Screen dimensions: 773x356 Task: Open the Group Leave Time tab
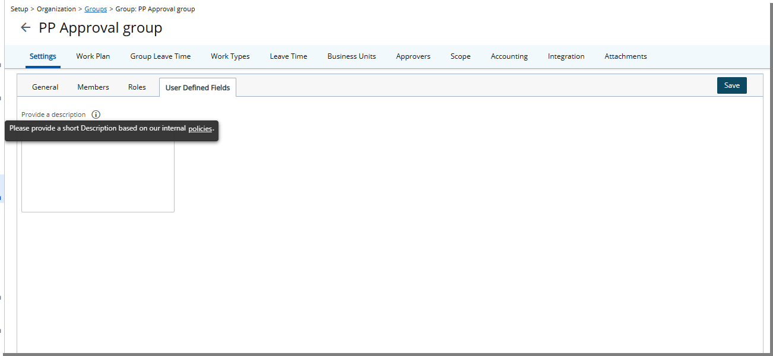point(160,56)
